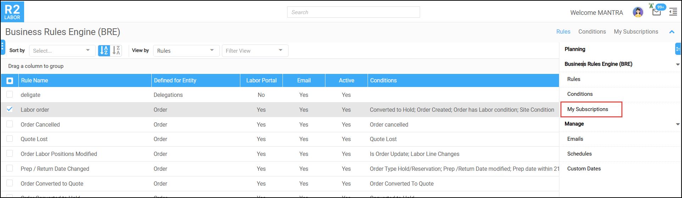This screenshot has height=198, width=682.
Task: Switch to the Conditions tab in header
Action: [x=592, y=32]
